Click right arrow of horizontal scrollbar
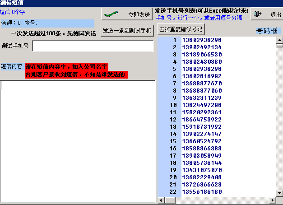Screen dimensions: 283x205 (x=273, y=199)
